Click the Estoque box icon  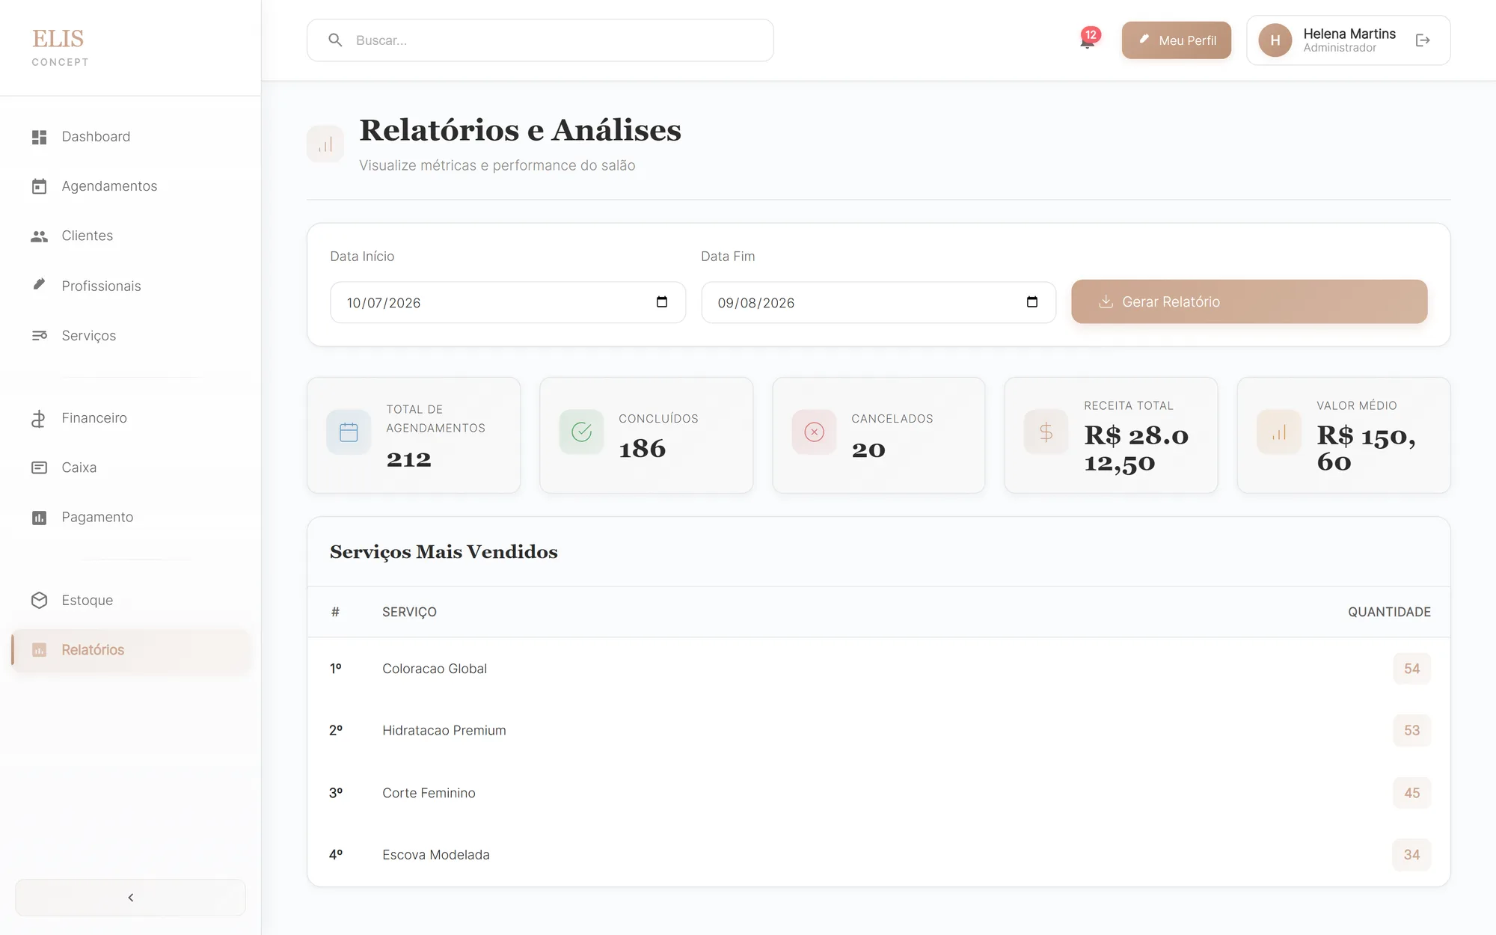coord(40,601)
